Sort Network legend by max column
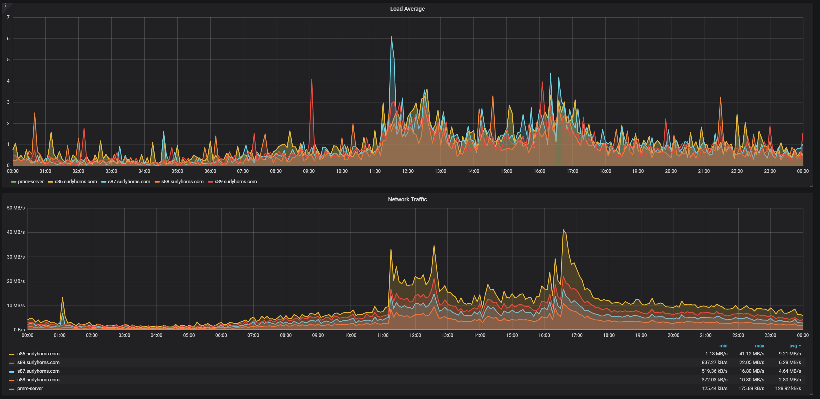820x399 pixels. pyautogui.click(x=760, y=346)
